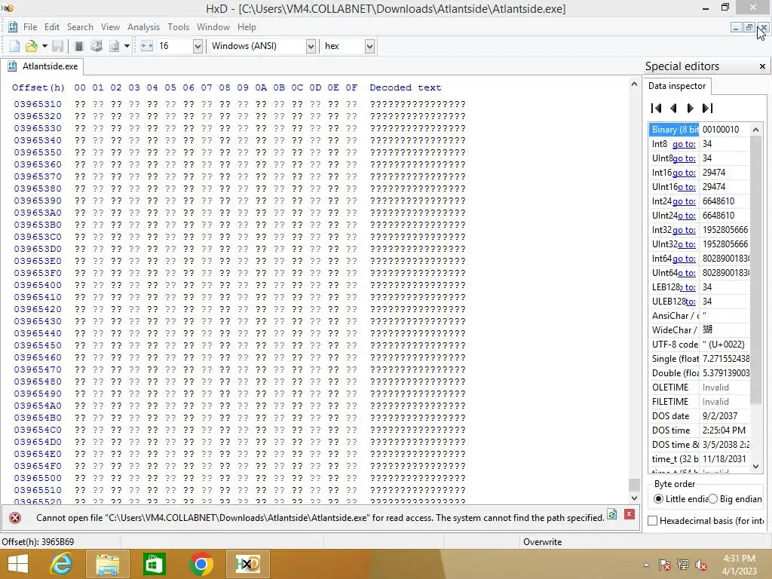This screenshot has width=772, height=579.
Task: Close the Special editors panel
Action: [762, 66]
